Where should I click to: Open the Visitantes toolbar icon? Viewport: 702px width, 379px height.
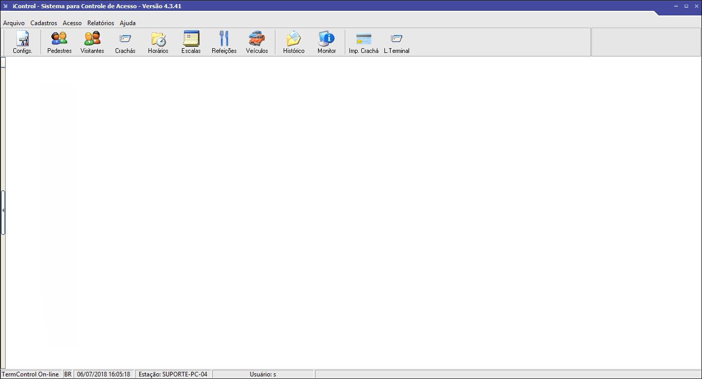[x=93, y=42]
